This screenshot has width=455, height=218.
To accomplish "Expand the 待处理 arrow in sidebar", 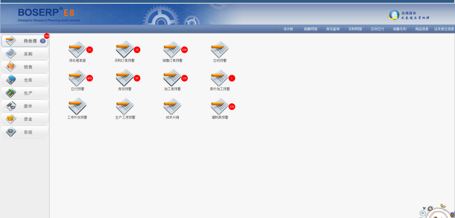I will pos(43,41).
